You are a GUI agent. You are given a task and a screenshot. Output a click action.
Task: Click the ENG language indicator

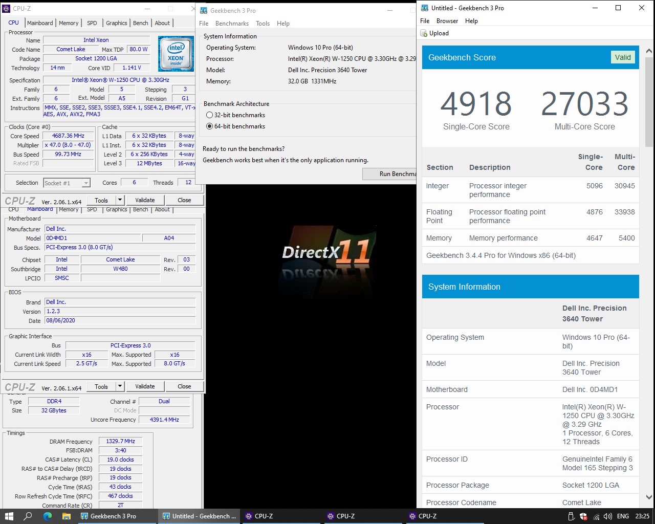pyautogui.click(x=623, y=516)
